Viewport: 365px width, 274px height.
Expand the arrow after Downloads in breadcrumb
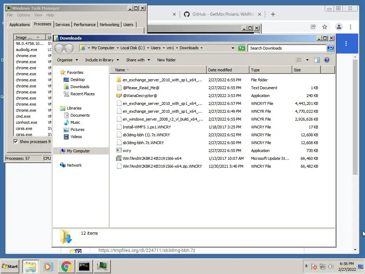[202, 48]
